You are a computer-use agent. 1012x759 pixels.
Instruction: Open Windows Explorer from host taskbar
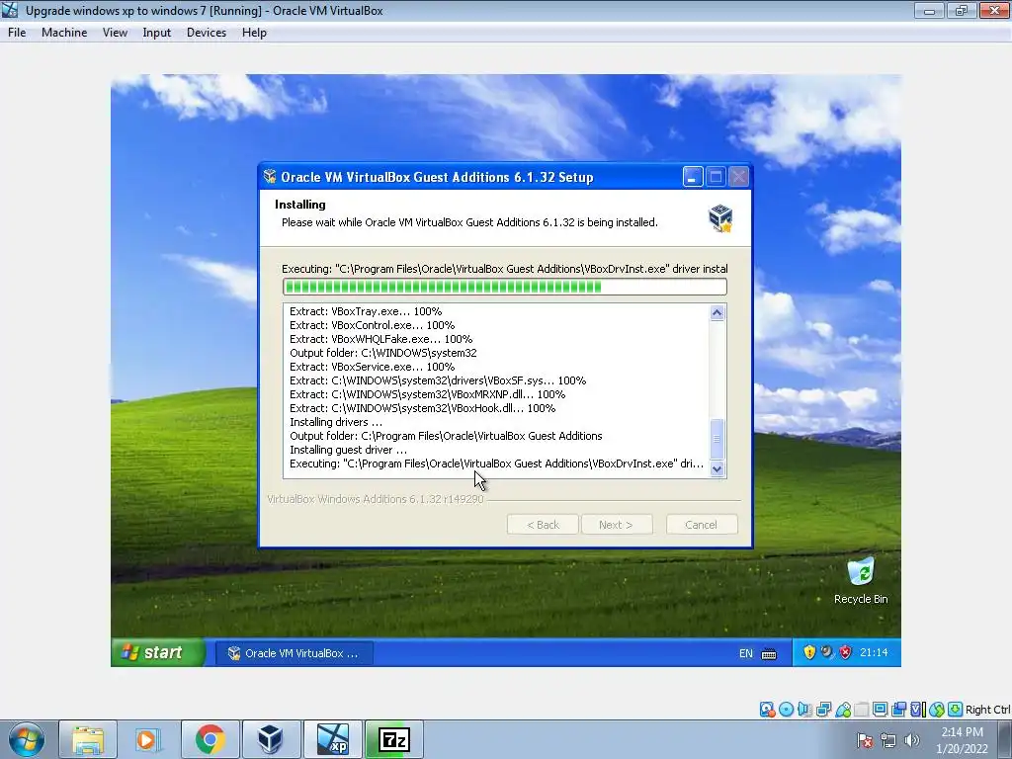click(x=88, y=739)
